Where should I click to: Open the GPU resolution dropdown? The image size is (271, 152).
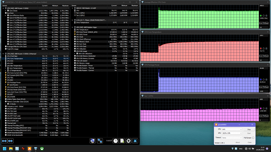[232, 133]
